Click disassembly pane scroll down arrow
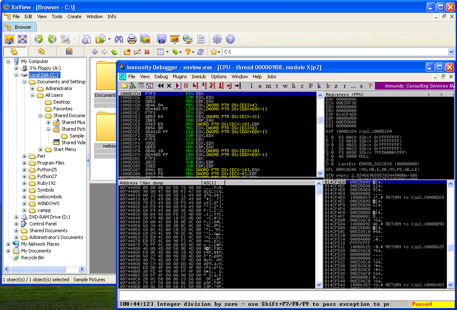The image size is (457, 310). [320, 173]
